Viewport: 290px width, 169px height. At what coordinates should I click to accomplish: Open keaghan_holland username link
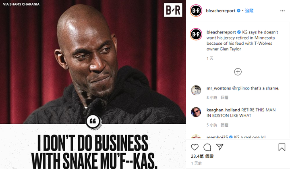pos(223,110)
